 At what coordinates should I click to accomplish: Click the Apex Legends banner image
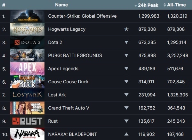click(27, 69)
